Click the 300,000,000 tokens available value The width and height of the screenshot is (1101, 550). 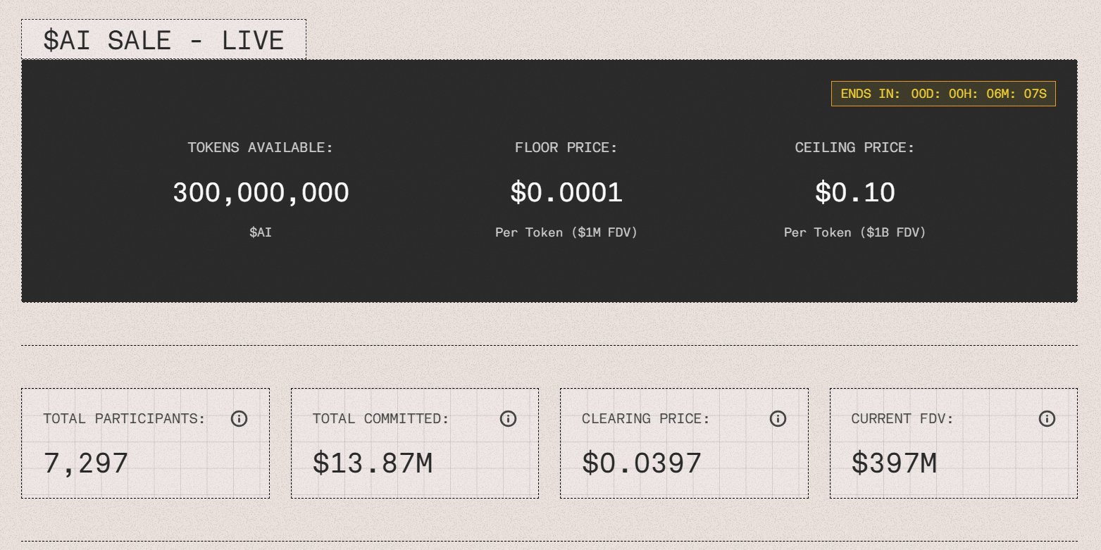click(261, 193)
